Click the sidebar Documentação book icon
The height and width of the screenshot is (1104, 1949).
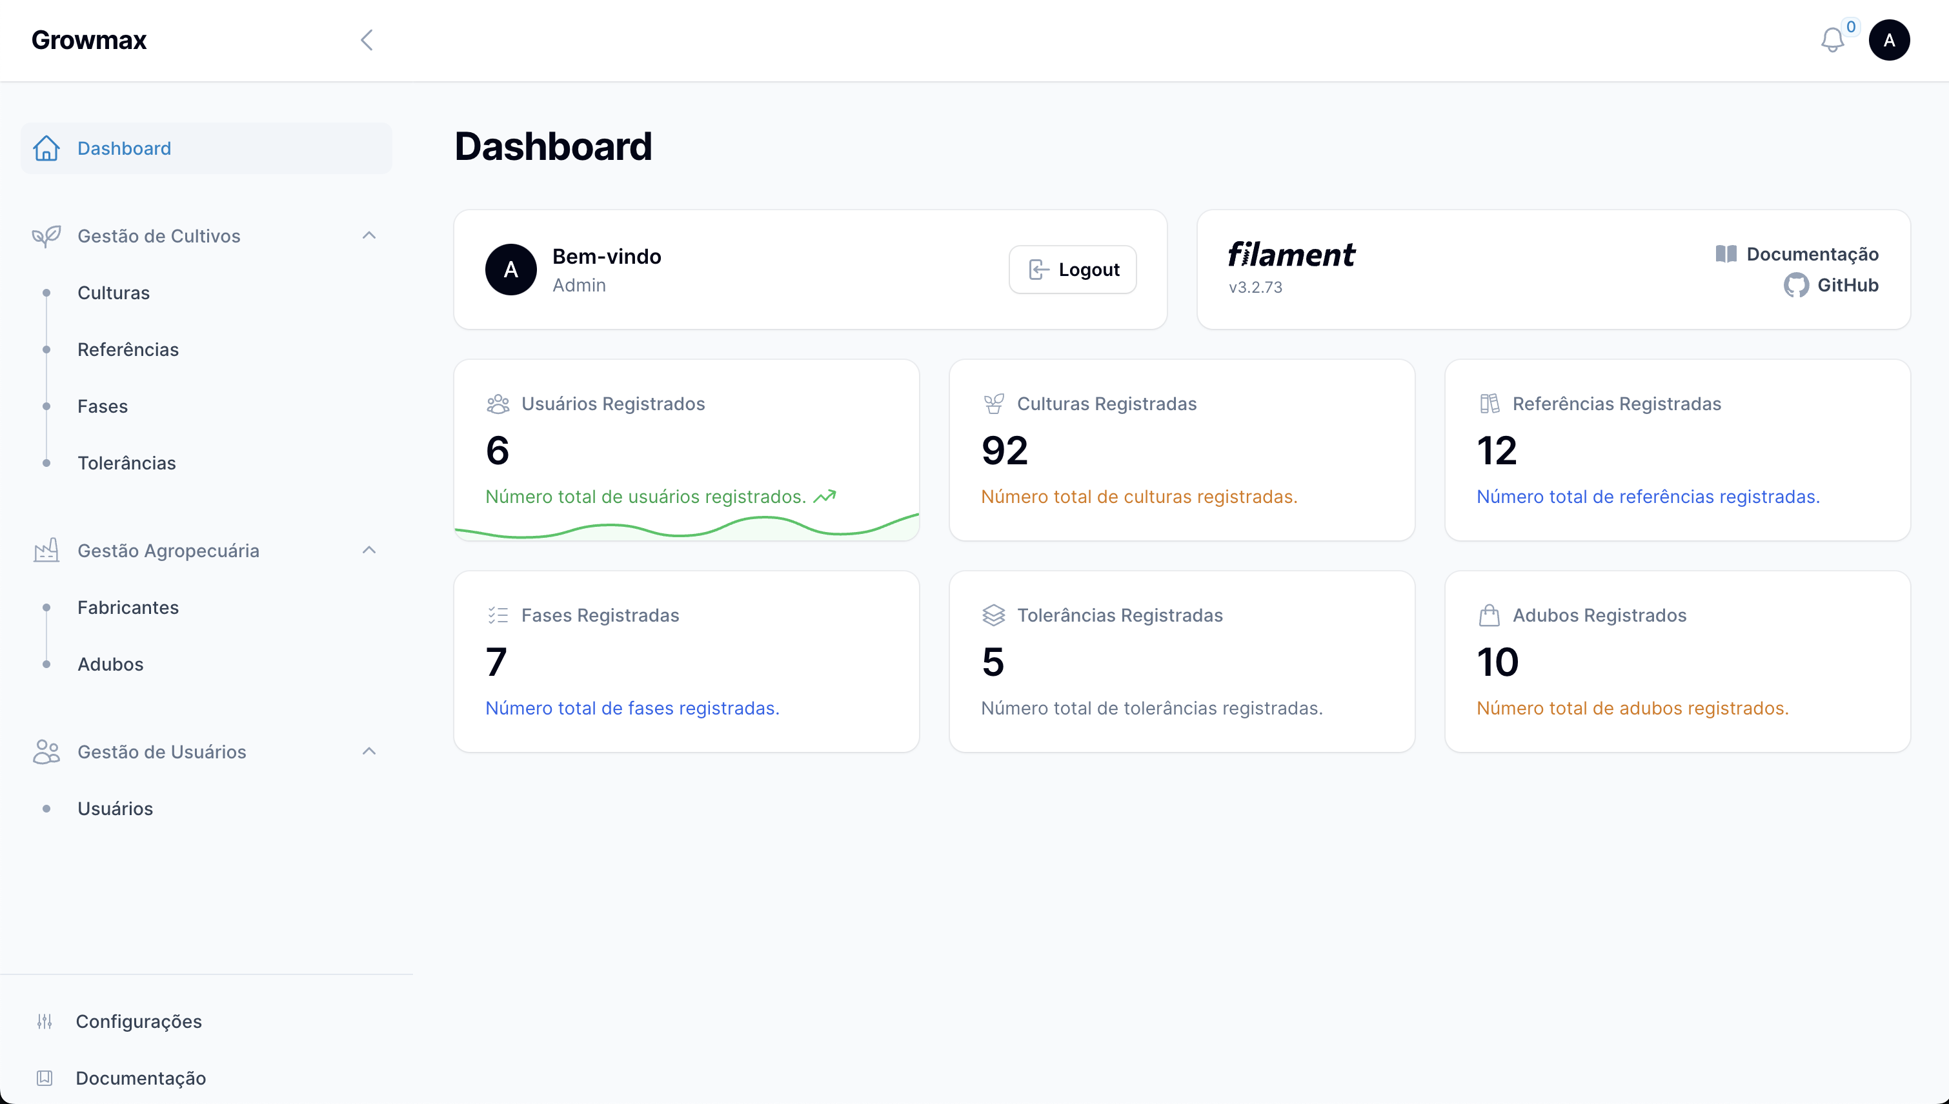(x=45, y=1078)
